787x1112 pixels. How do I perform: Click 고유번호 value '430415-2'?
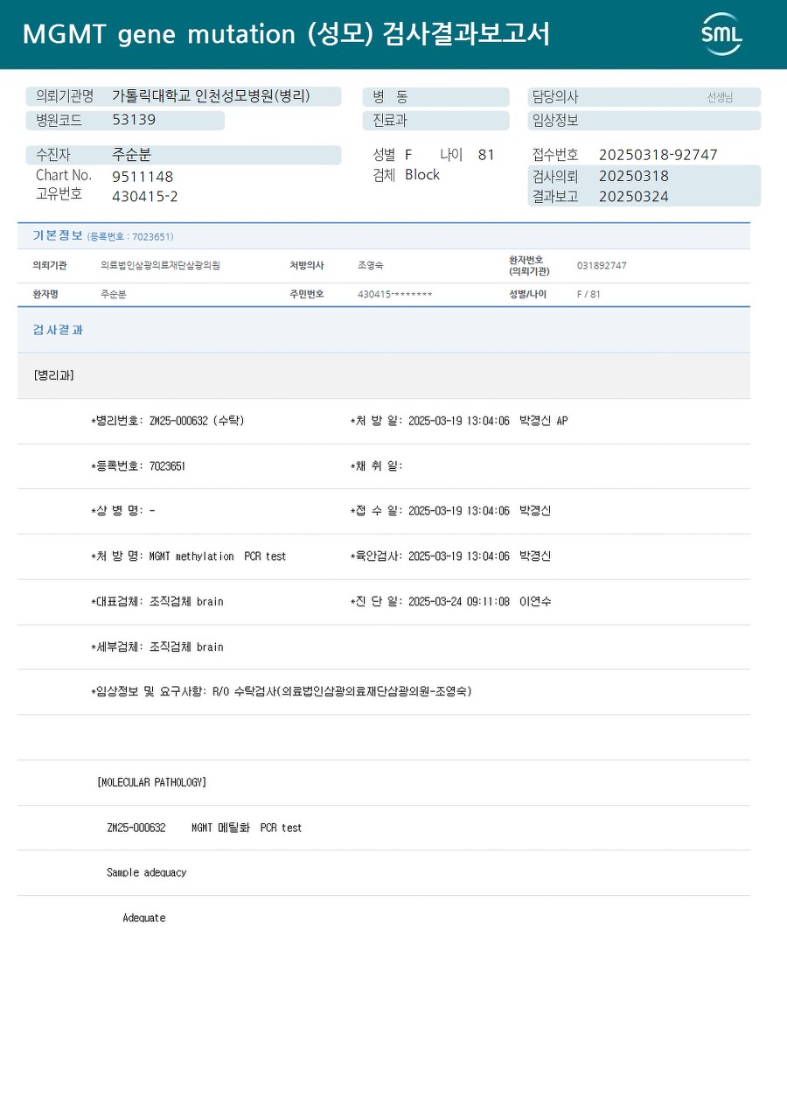[145, 196]
